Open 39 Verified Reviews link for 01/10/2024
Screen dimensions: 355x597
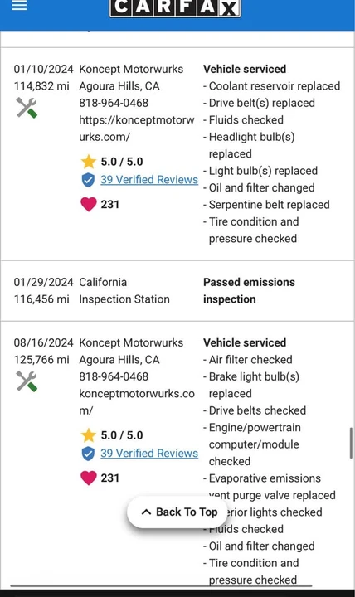click(x=149, y=180)
